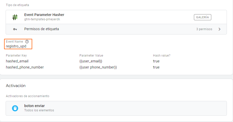Viewport: 233px width, 122px height.
Task: Click the Todos los elementos trigger subtitle
Action: point(39,110)
